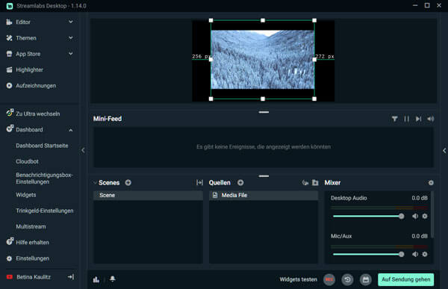Adjust the Desktop Audio volume slider
Image resolution: width=448 pixels, height=289 pixels.
tap(369, 216)
